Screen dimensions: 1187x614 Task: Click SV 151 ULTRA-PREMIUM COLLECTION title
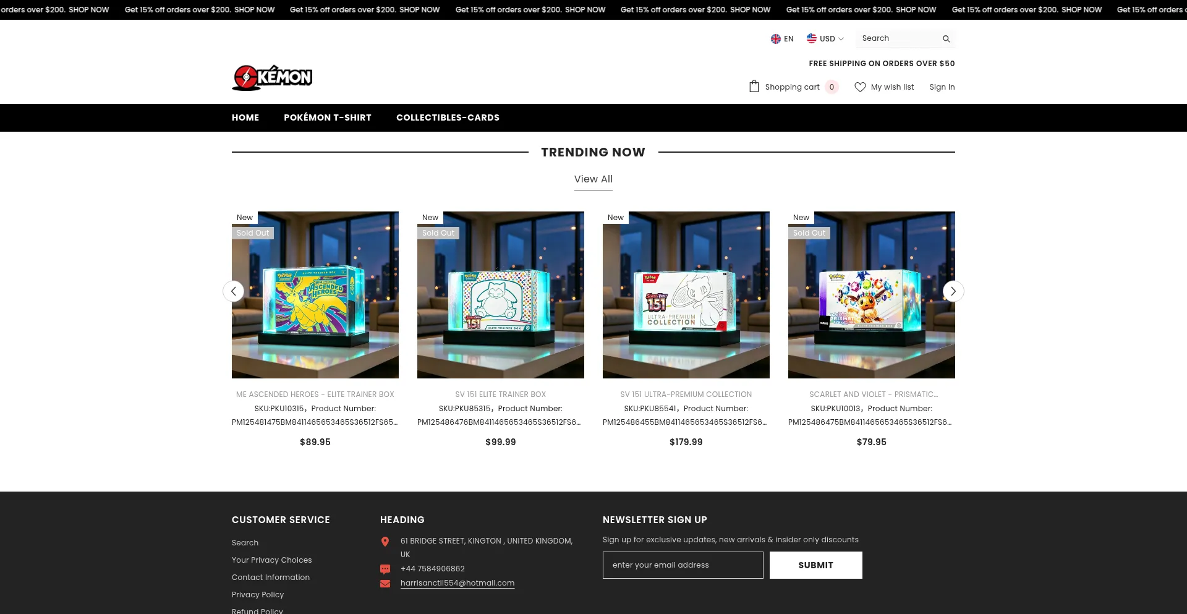click(x=686, y=394)
